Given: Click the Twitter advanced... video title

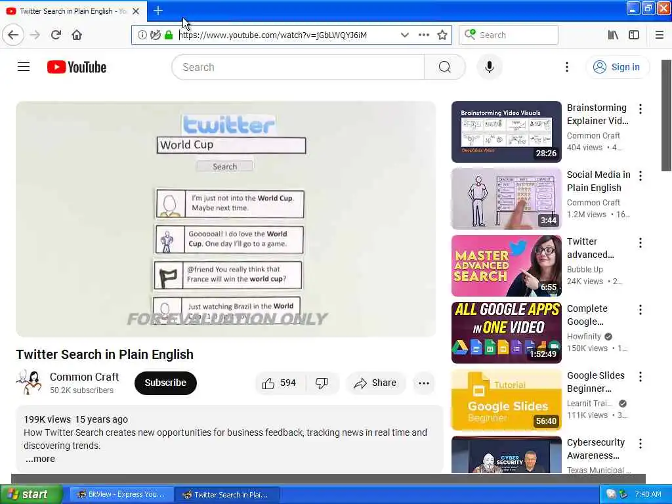Looking at the screenshot, I should (x=590, y=248).
